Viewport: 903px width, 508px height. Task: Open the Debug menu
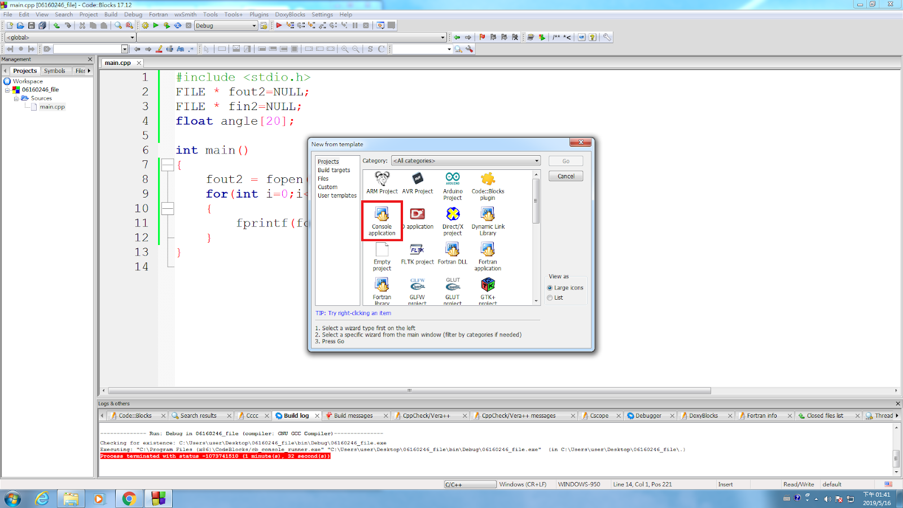[133, 15]
